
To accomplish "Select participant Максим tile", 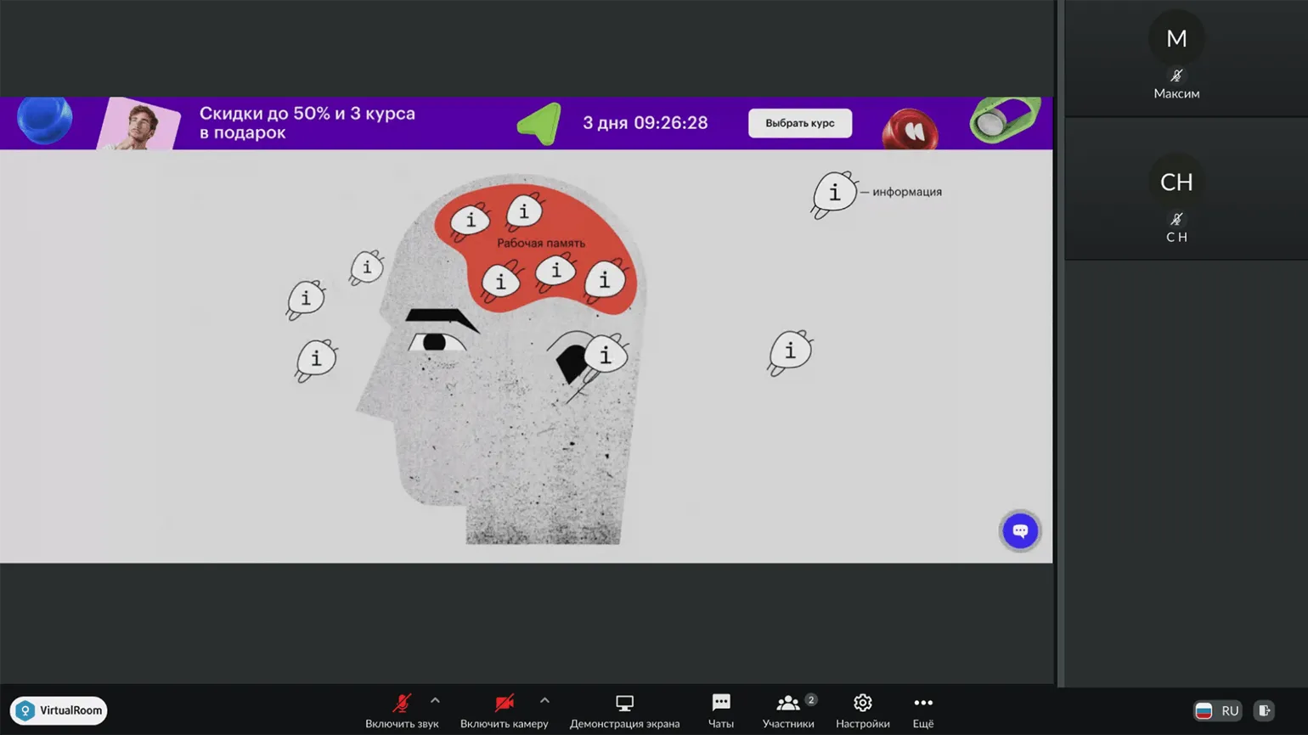I will pos(1176,57).
